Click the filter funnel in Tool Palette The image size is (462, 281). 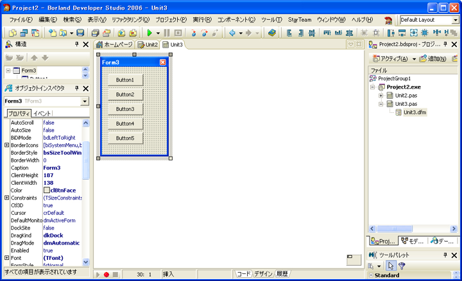point(401,266)
